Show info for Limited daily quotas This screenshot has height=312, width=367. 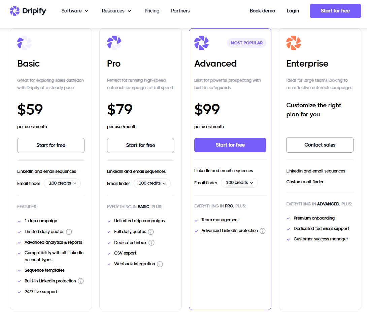click(x=69, y=232)
